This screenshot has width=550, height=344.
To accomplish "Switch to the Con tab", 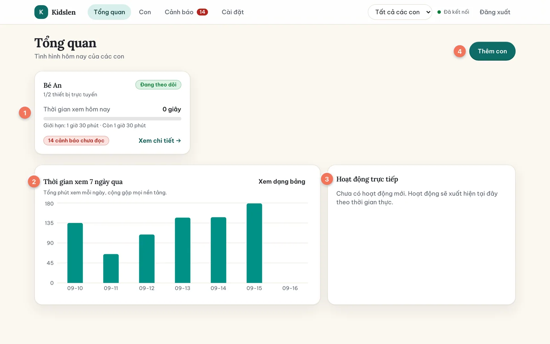I will coord(145,12).
